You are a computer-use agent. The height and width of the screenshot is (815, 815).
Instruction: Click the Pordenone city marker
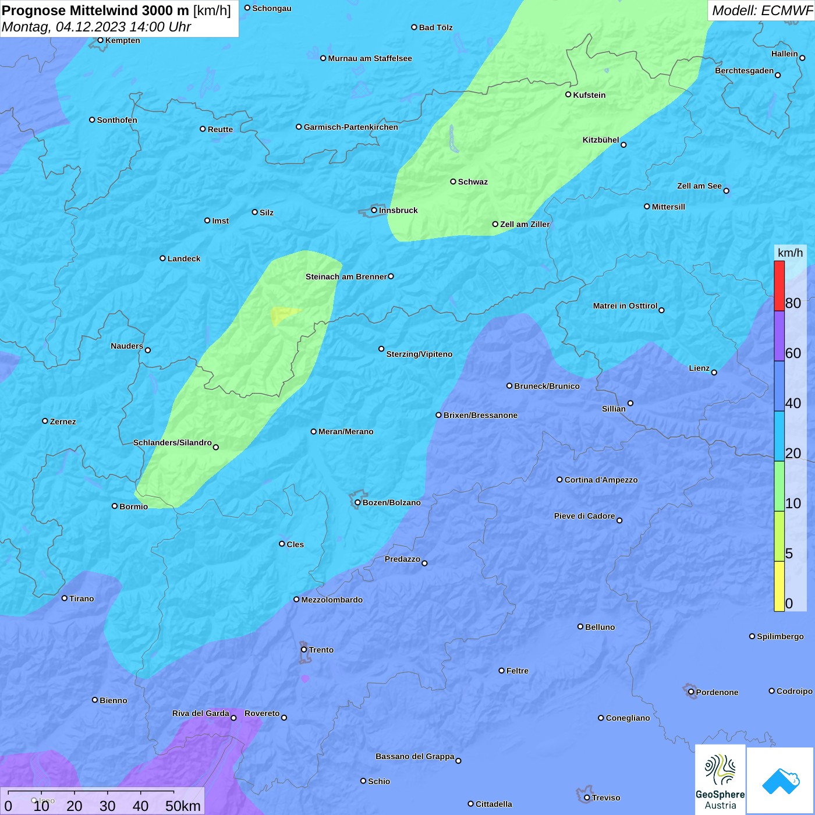(691, 692)
